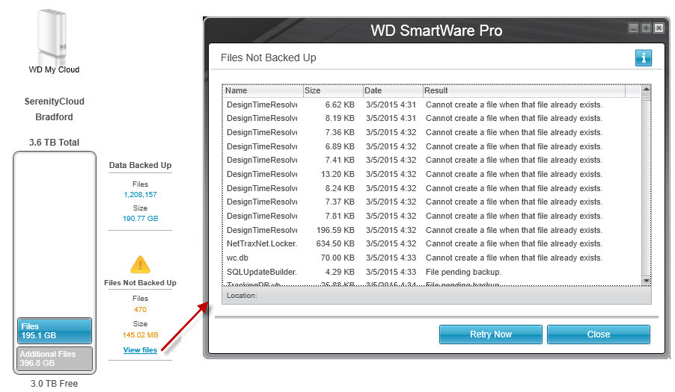Select the NetTraxNet.Locker. file row
Screen dimensions: 675x392
[432, 243]
